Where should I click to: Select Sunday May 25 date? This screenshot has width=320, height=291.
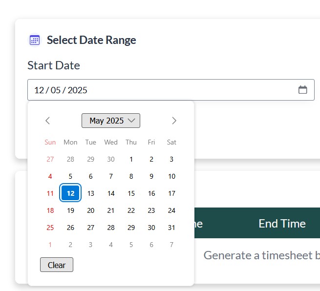(50, 228)
